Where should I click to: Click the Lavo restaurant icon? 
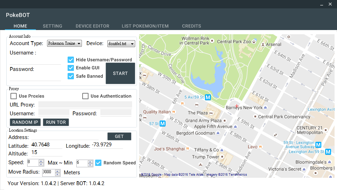pos(260,147)
